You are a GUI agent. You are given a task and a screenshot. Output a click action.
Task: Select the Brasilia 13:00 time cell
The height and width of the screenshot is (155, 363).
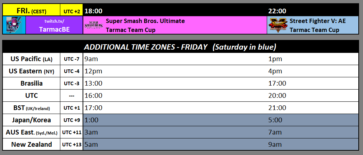click(x=175, y=83)
